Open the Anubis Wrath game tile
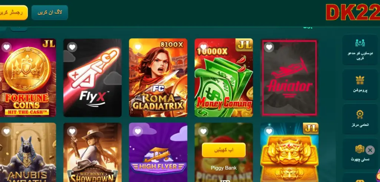This screenshot has height=182, width=380. [x=28, y=152]
